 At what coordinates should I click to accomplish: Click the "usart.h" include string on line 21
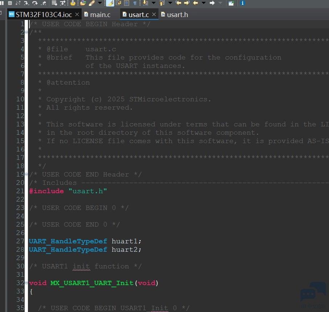click(x=87, y=191)
